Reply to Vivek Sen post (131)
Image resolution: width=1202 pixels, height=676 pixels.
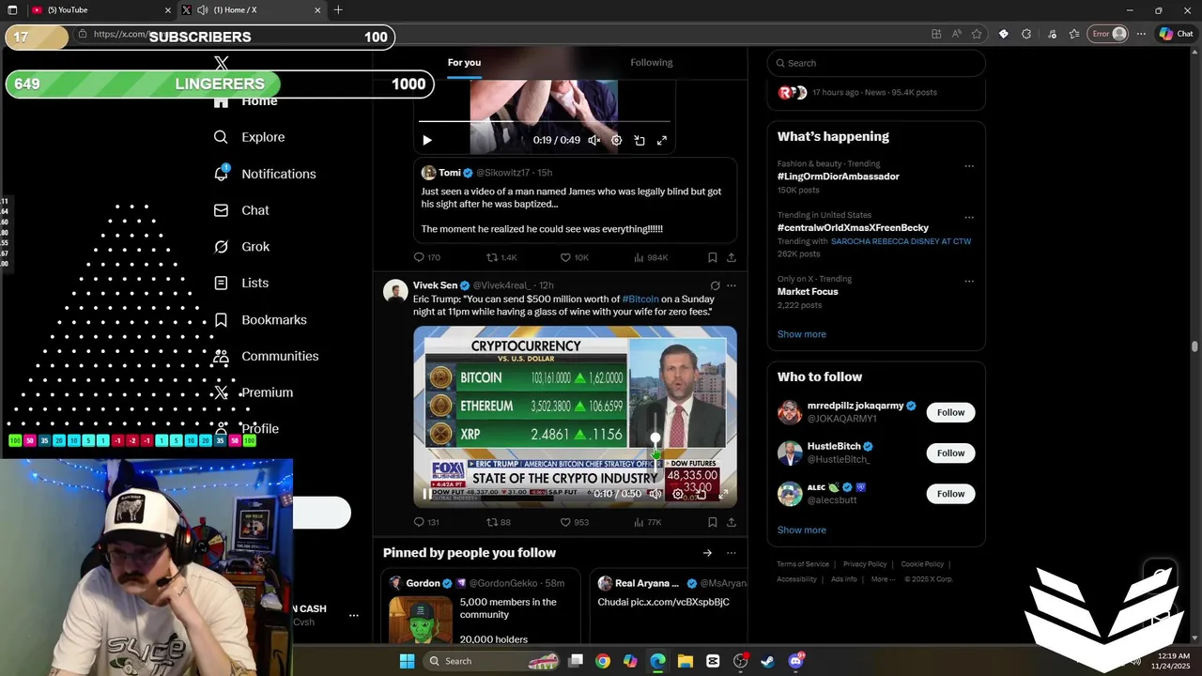pyautogui.click(x=426, y=522)
